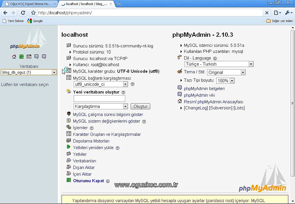Open MySQL sistem değişkenlerini göster link
This screenshot has height=204, width=295.
click(107, 121)
